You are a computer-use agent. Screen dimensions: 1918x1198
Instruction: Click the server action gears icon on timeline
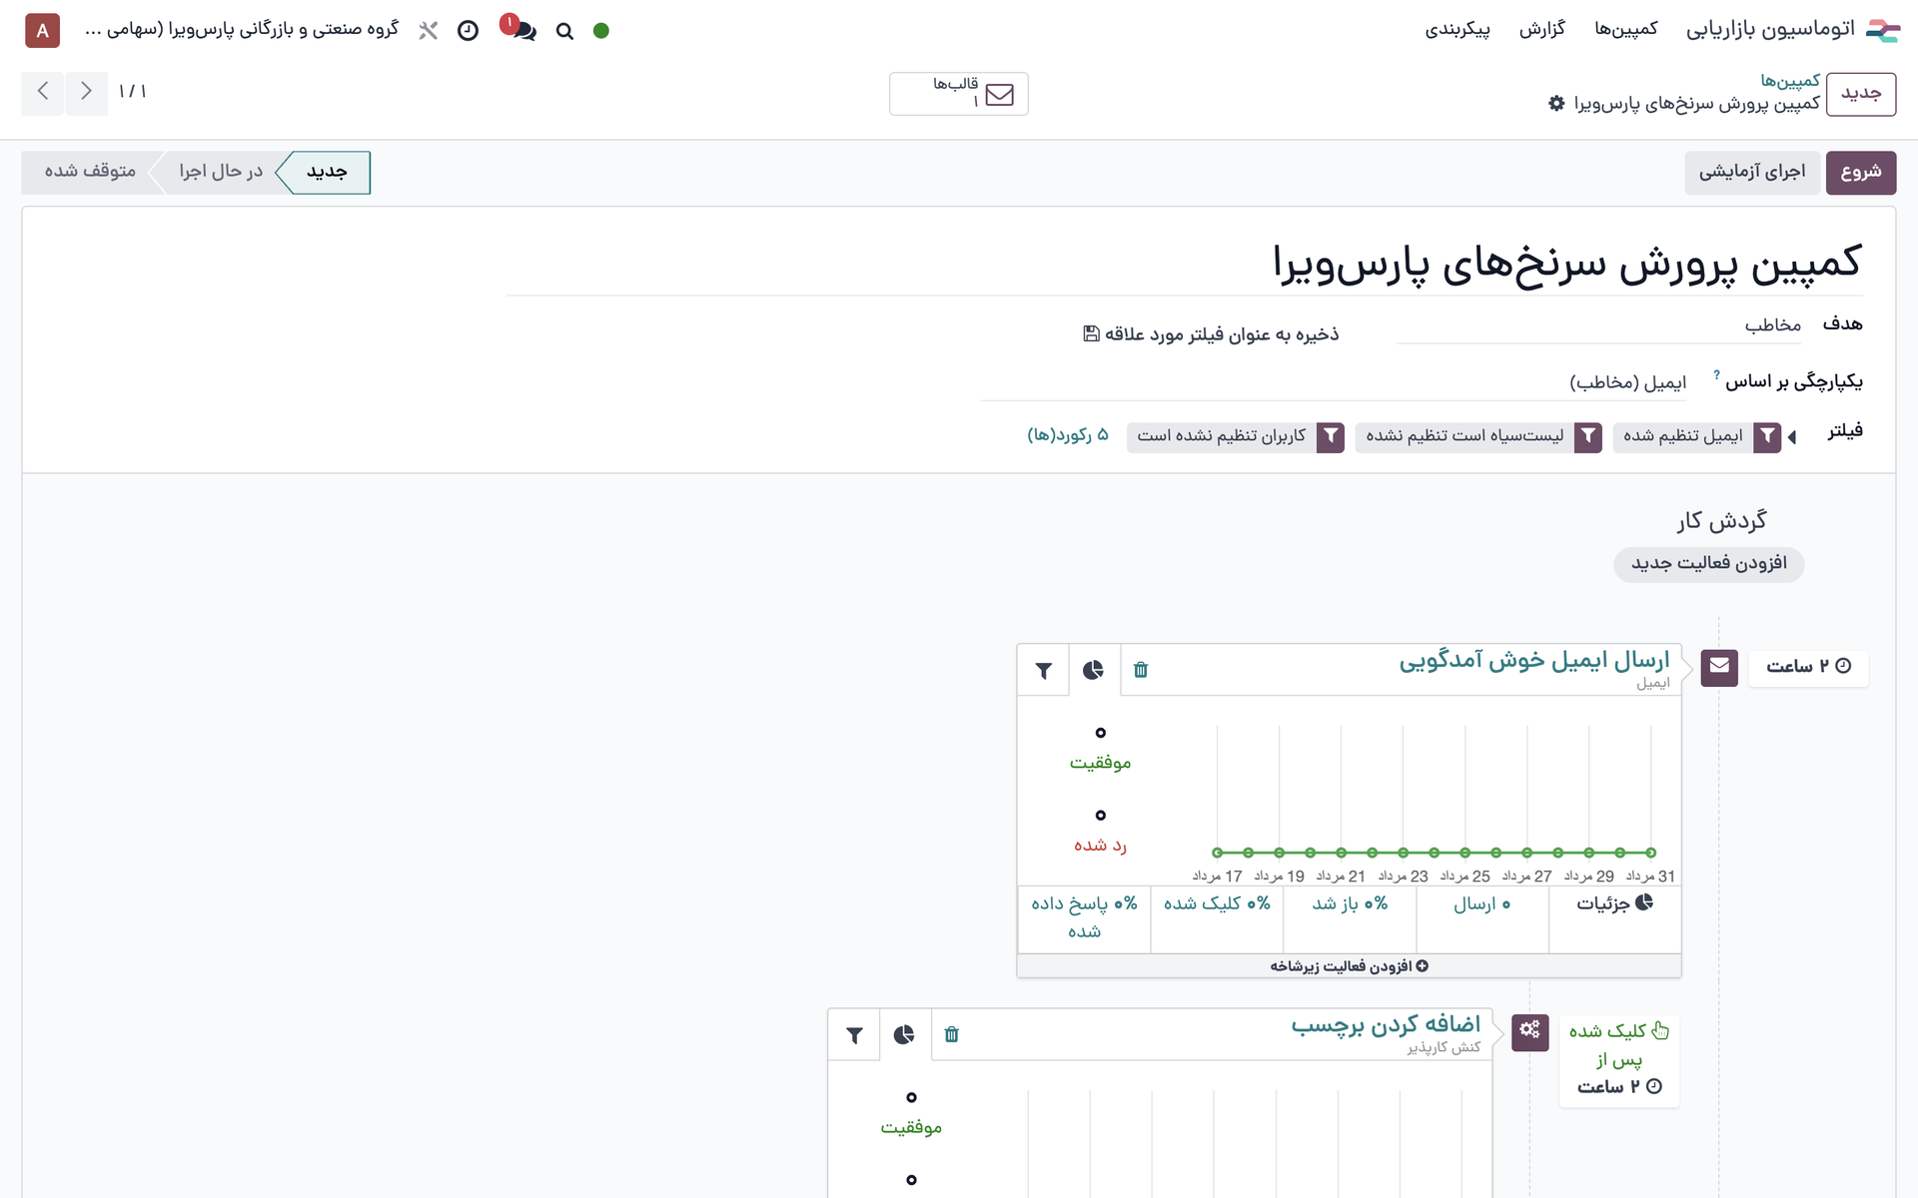pyautogui.click(x=1530, y=1031)
